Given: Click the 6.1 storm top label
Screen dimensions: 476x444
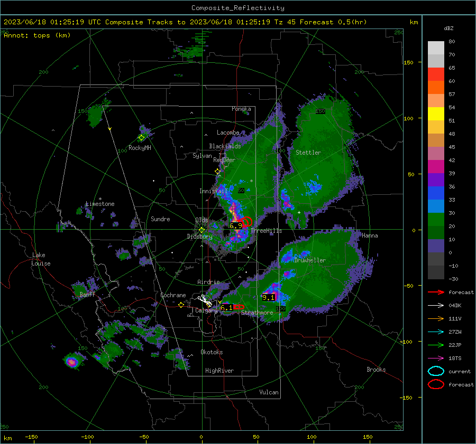Looking at the screenshot, I should coord(226,308).
